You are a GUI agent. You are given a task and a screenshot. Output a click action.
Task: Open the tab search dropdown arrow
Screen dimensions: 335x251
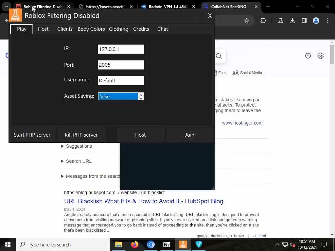(7, 7)
